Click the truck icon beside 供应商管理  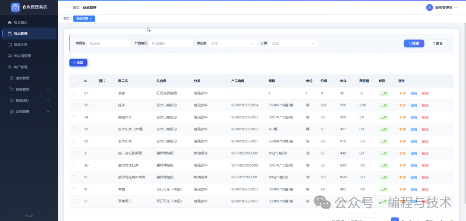[9, 56]
